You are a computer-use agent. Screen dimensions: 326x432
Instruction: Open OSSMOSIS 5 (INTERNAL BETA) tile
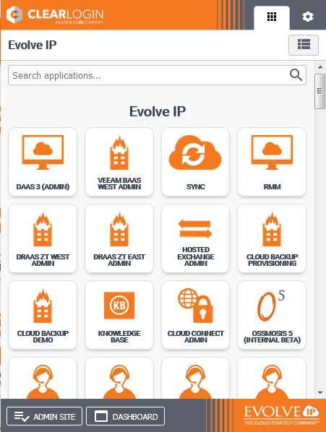click(x=272, y=315)
